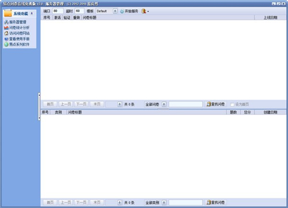Minimize the application window

274,3
